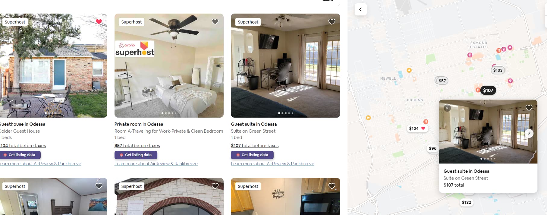The image size is (547, 215).
Task: Select the $57 map price marker
Action: click(x=442, y=81)
